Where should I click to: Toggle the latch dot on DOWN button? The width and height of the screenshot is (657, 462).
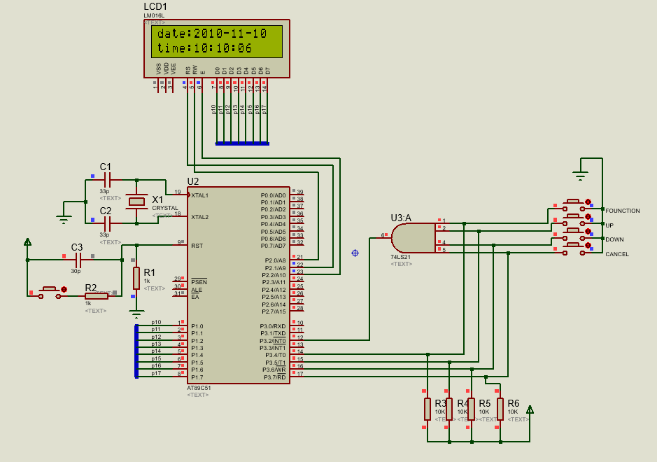click(x=588, y=231)
